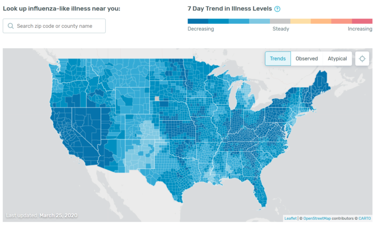Screen dimensions: 377x226
Task: Click the orange legend swatch
Action: point(321,21)
